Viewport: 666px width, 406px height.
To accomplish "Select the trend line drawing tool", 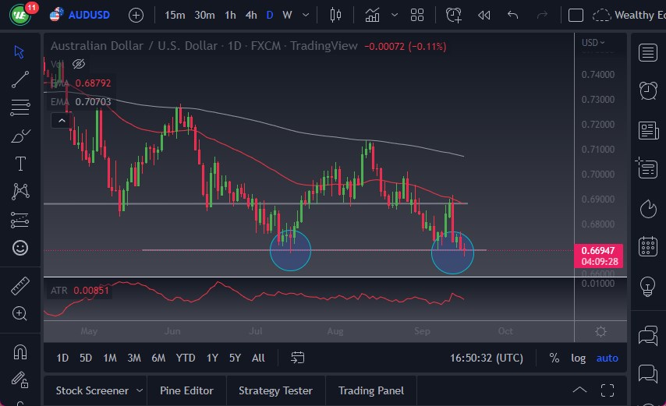I will click(x=20, y=79).
